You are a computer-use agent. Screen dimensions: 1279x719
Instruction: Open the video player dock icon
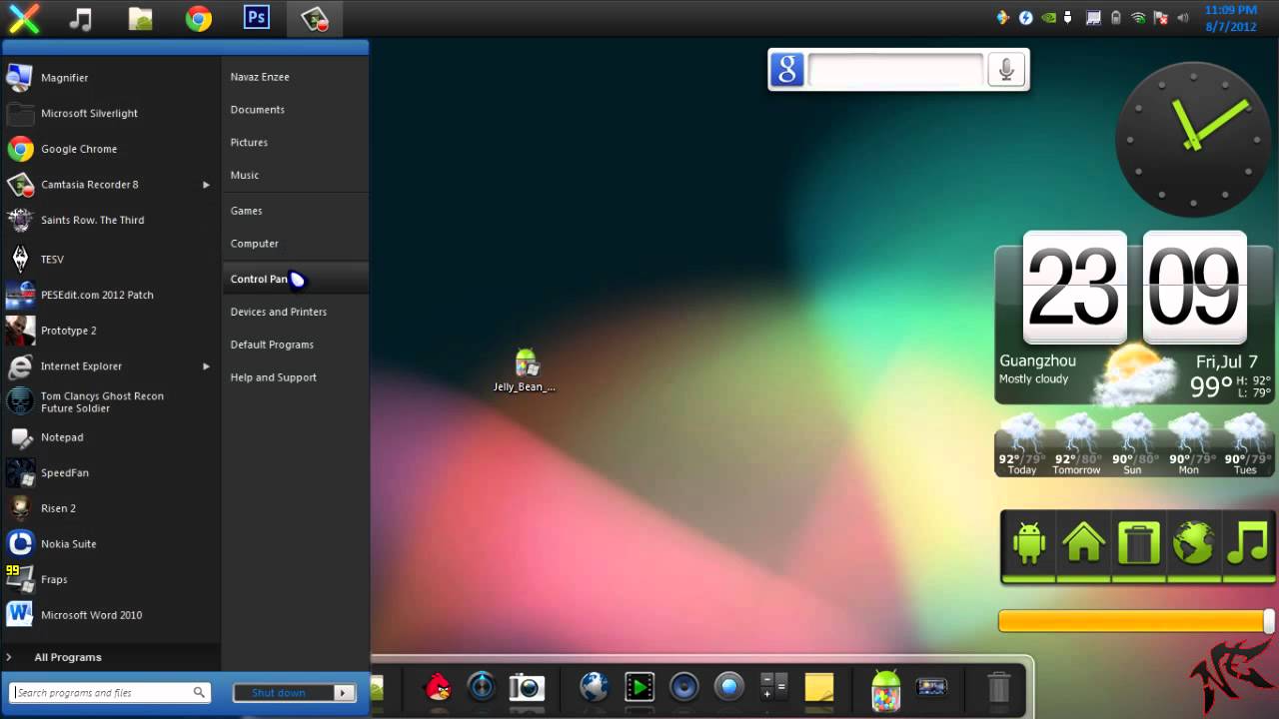point(639,687)
